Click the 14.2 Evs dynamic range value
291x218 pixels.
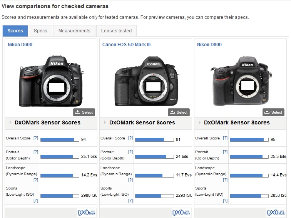[89, 175]
